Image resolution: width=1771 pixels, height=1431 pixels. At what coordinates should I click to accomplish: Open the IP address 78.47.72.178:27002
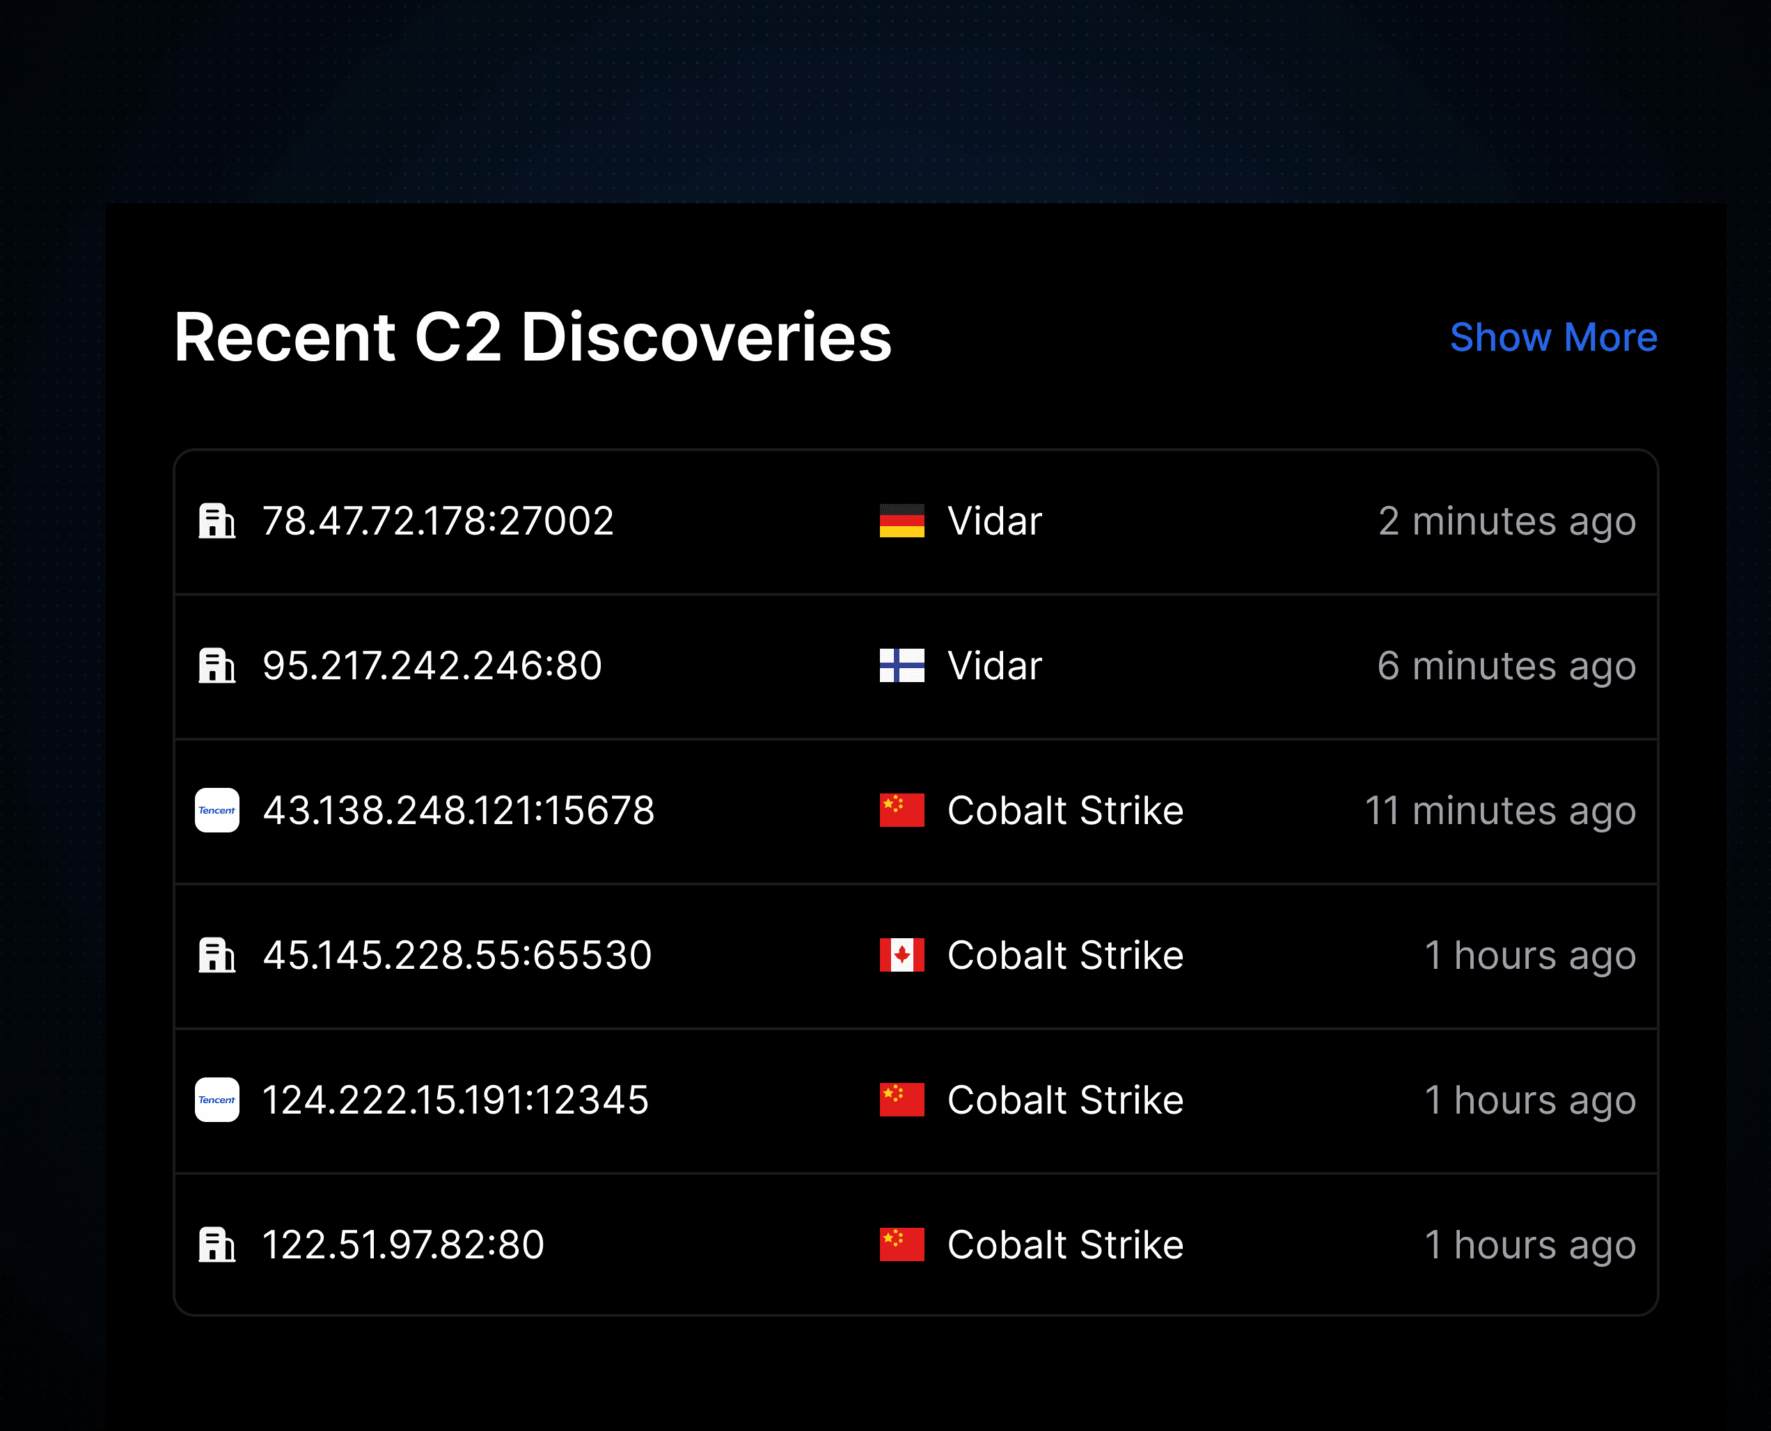pyautogui.click(x=438, y=521)
